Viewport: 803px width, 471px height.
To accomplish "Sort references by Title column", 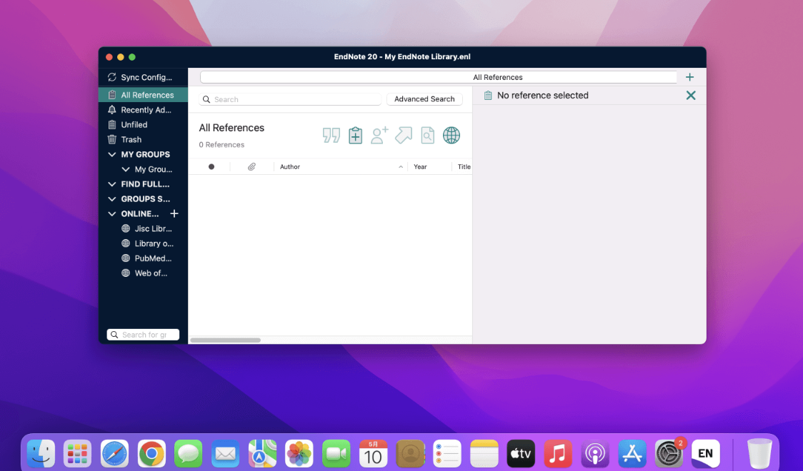I will pyautogui.click(x=464, y=167).
